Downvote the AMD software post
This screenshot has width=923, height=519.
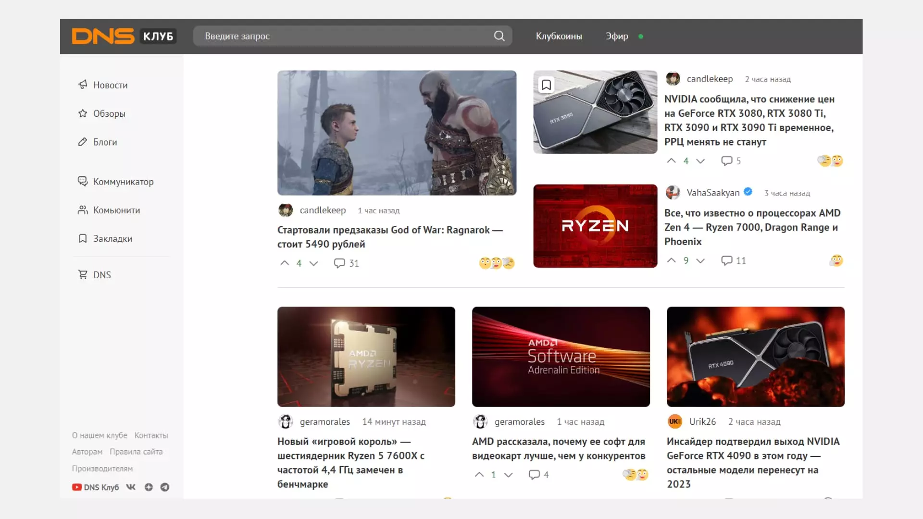508,475
